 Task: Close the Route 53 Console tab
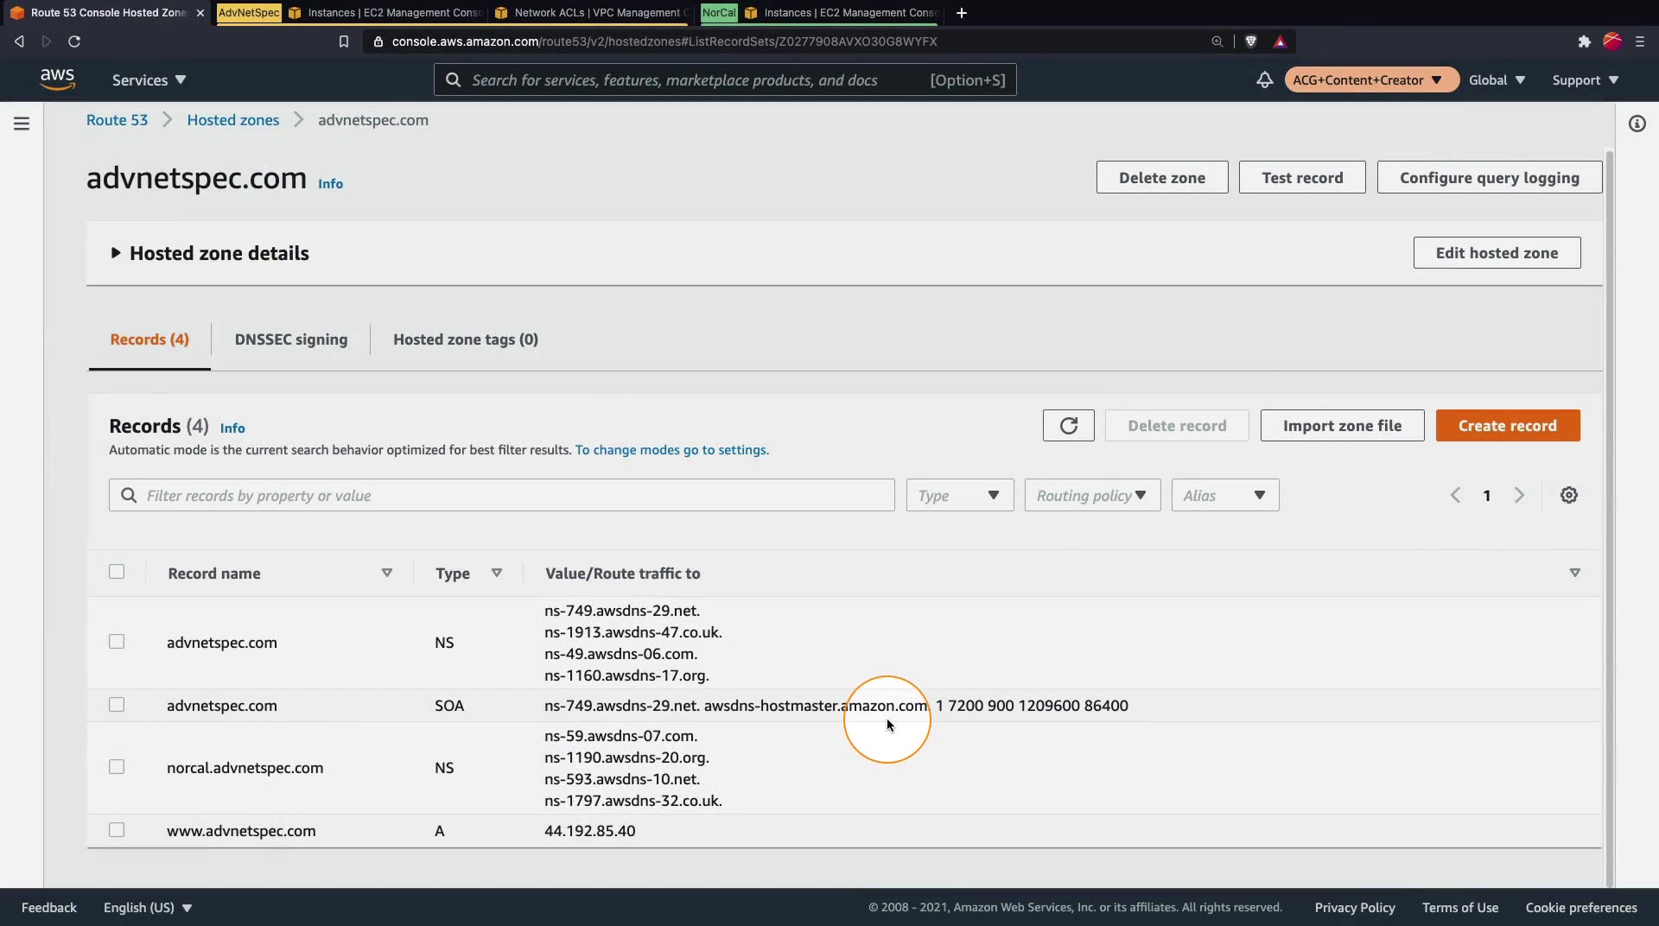pos(200,13)
